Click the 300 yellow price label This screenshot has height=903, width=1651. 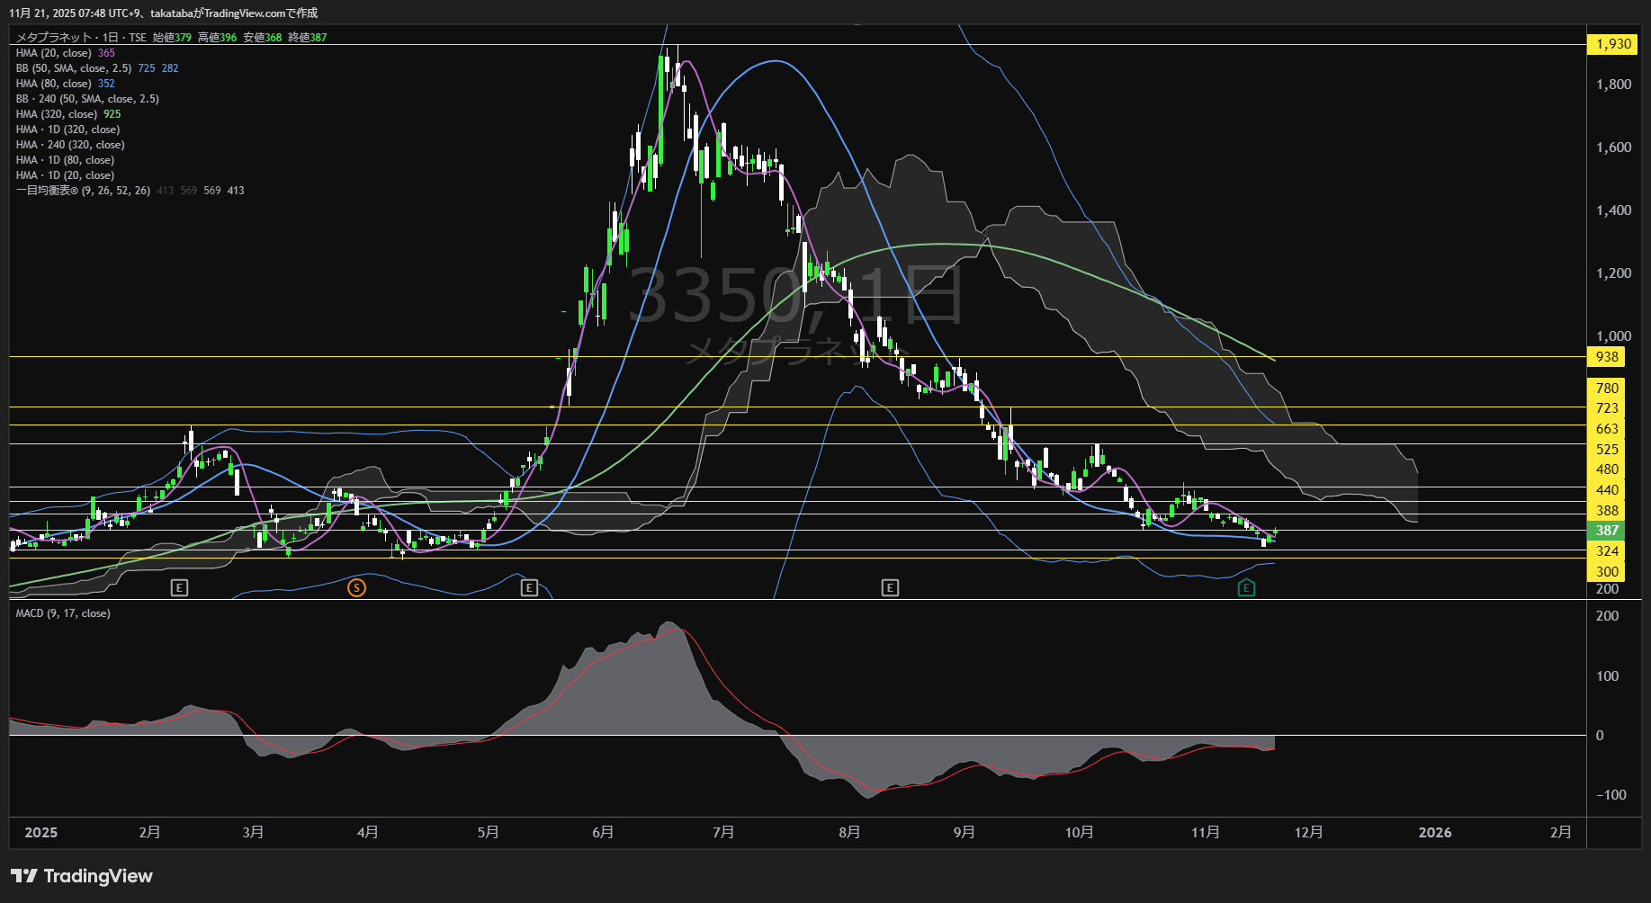tap(1607, 572)
